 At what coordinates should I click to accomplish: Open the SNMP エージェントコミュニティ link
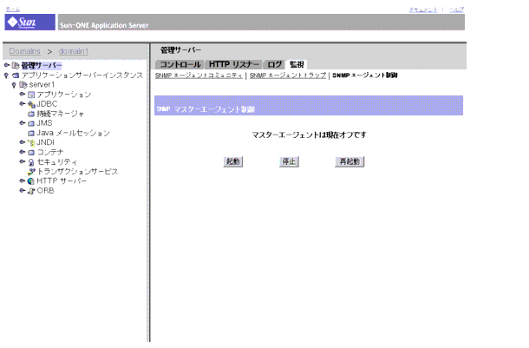199,76
